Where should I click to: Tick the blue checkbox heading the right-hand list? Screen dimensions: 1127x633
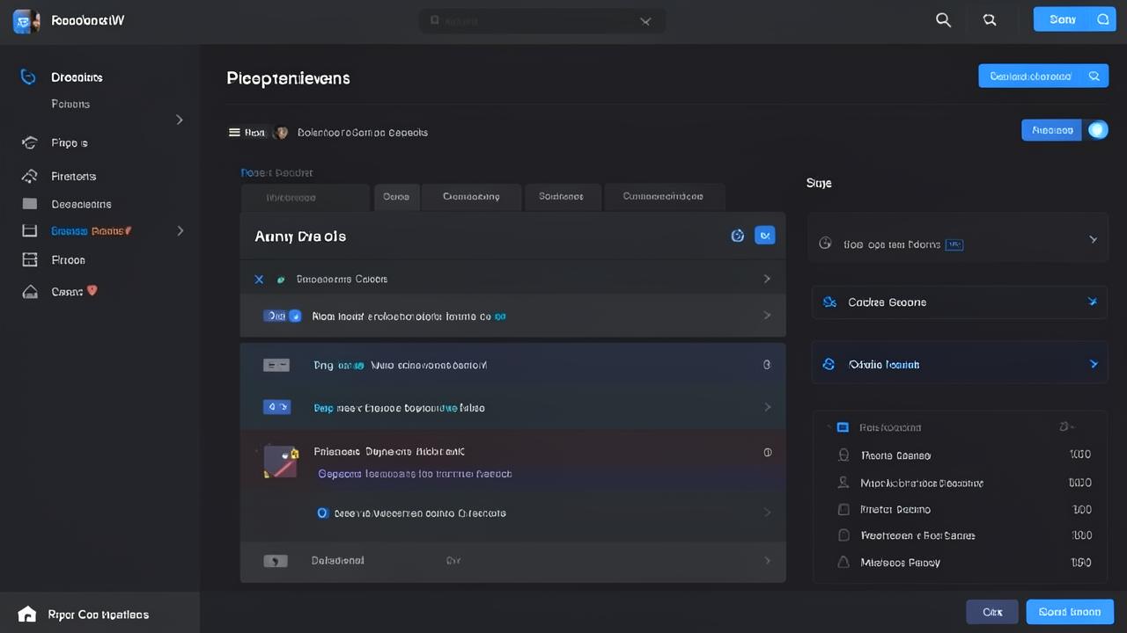tap(843, 427)
